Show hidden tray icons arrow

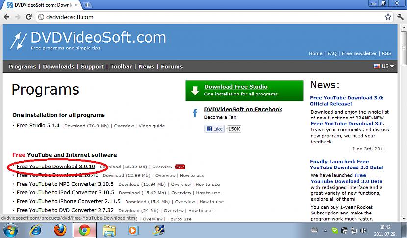click(325, 230)
